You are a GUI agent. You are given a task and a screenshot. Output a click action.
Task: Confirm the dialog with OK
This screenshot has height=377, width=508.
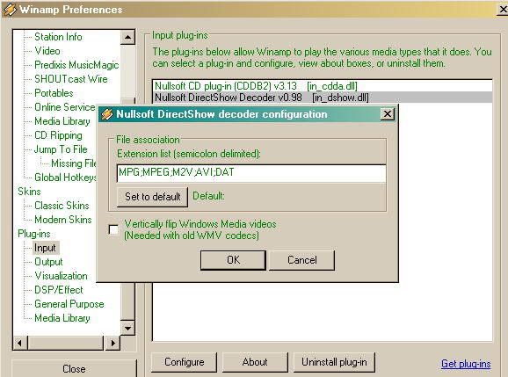click(x=233, y=260)
